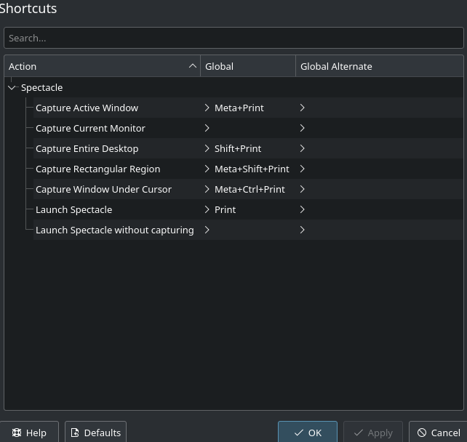
Task: Expand Global Alternate for Launch Spectacle without capturing
Action: tap(303, 230)
